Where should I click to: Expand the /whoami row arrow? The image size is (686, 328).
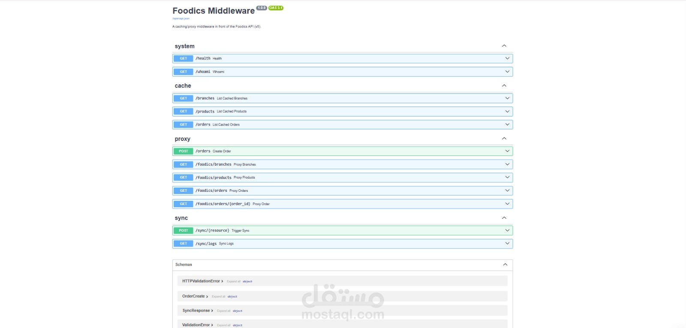pos(507,72)
